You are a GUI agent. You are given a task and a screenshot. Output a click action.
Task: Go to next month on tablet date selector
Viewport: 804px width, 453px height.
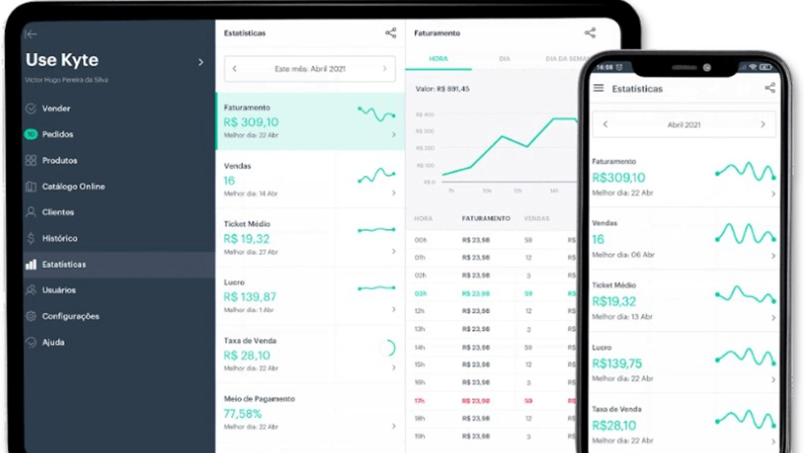(385, 69)
